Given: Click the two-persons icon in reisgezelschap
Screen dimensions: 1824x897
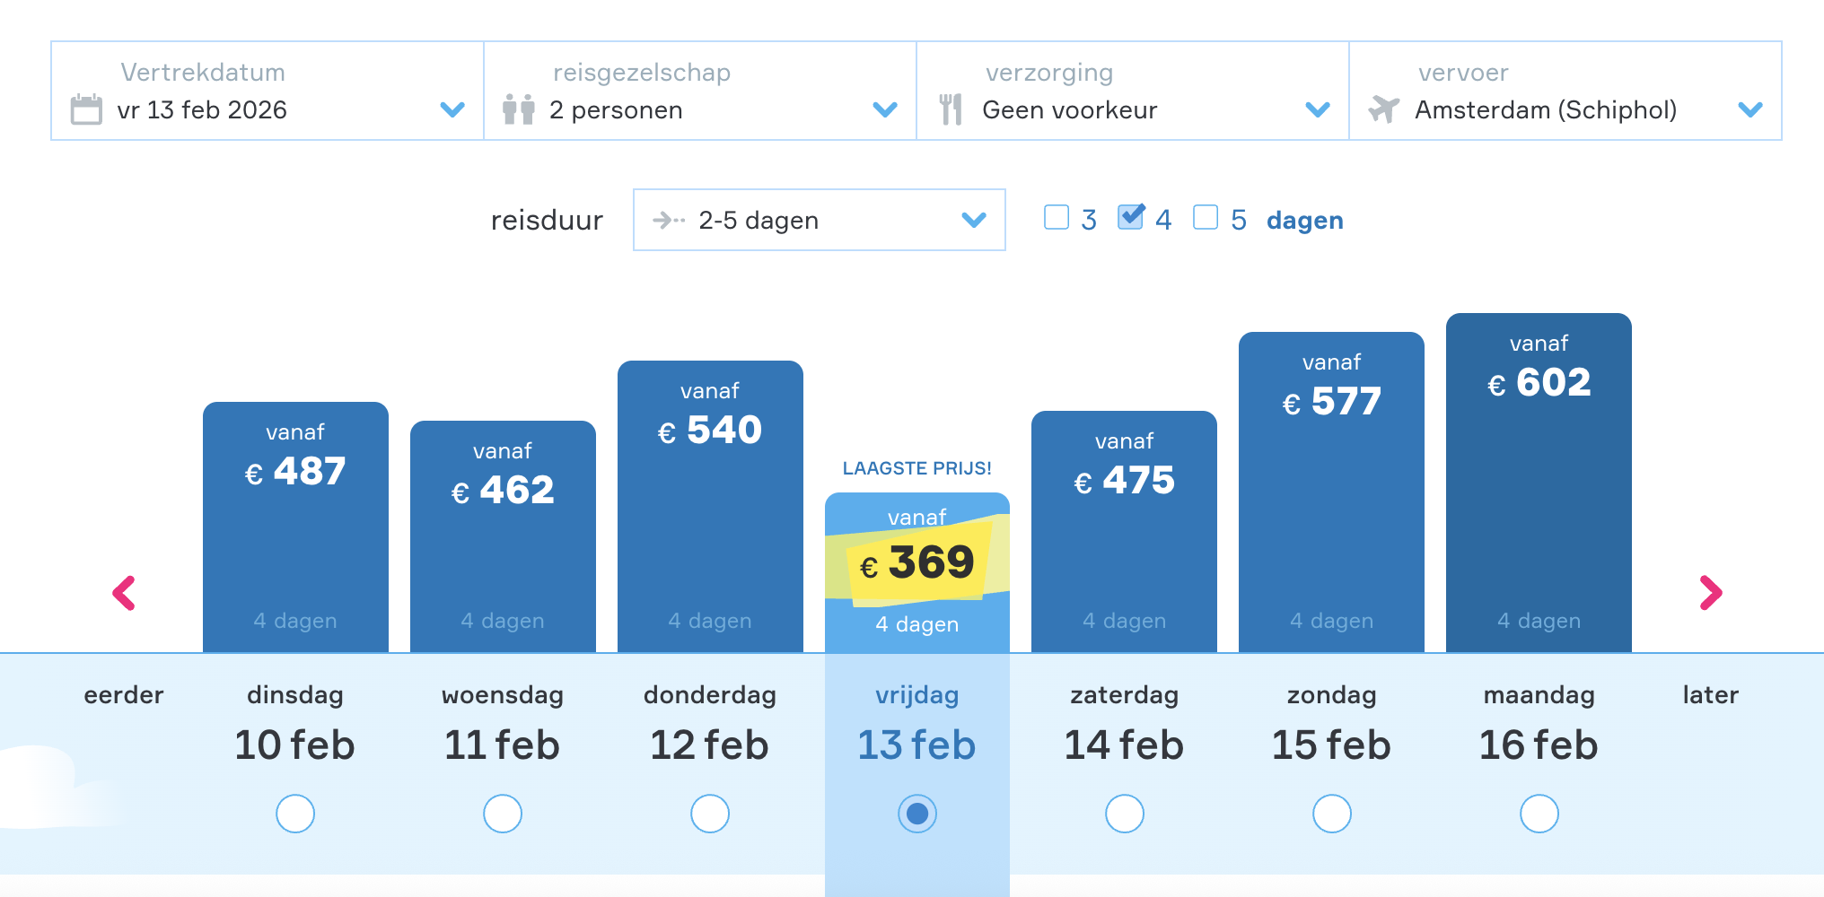Looking at the screenshot, I should tap(519, 109).
